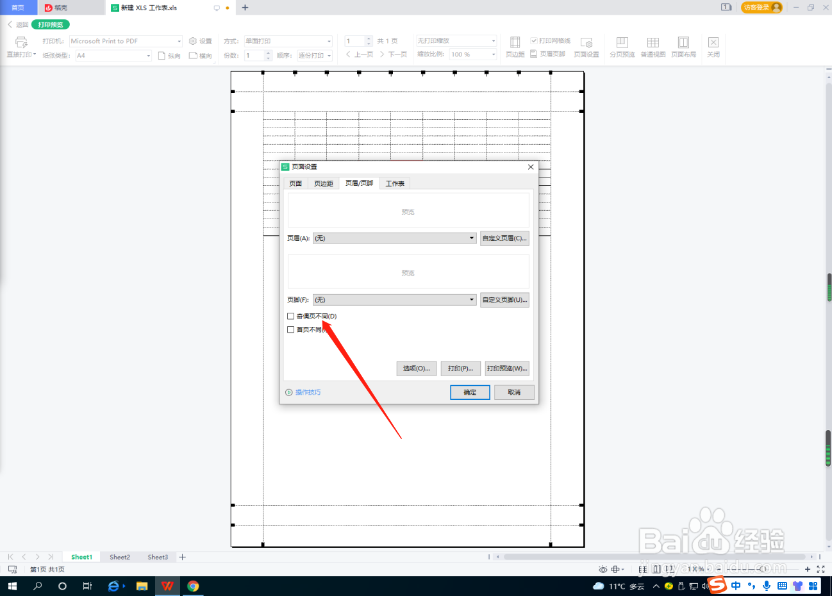
Task: Increase 份数 copies with up stepper
Action: pyautogui.click(x=269, y=53)
